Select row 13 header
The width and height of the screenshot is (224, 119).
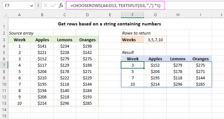[x=4, y=103]
